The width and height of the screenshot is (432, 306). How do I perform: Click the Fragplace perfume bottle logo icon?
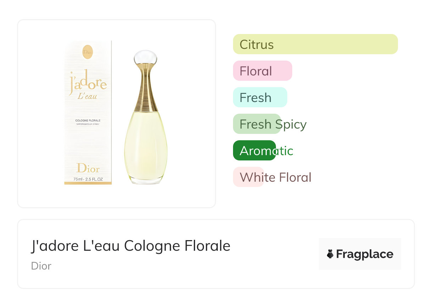(x=330, y=254)
